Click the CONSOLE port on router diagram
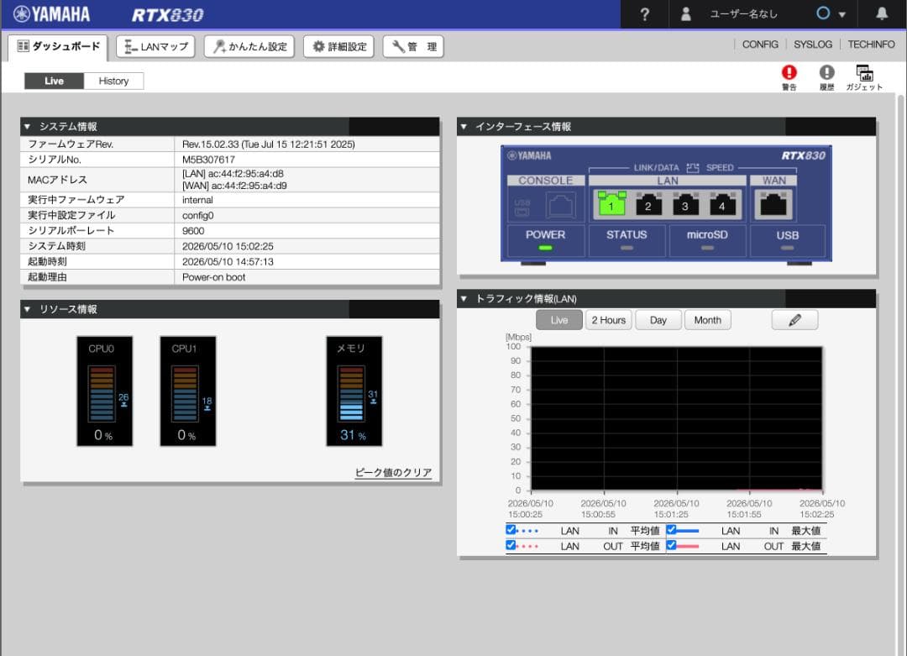The width and height of the screenshot is (907, 656). (560, 205)
